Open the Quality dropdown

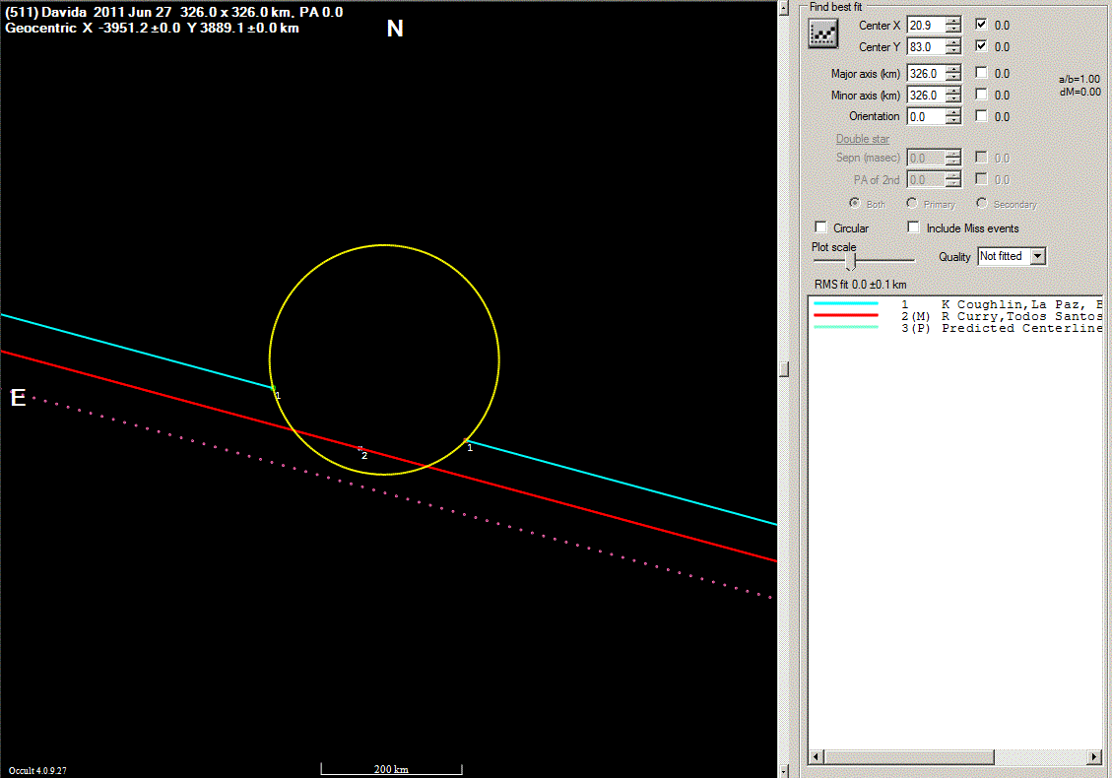tap(1037, 256)
